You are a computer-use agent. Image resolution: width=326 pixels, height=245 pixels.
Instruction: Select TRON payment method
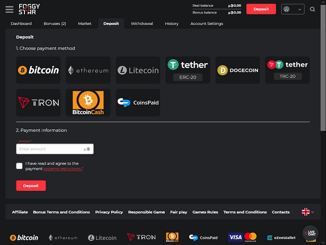click(38, 103)
